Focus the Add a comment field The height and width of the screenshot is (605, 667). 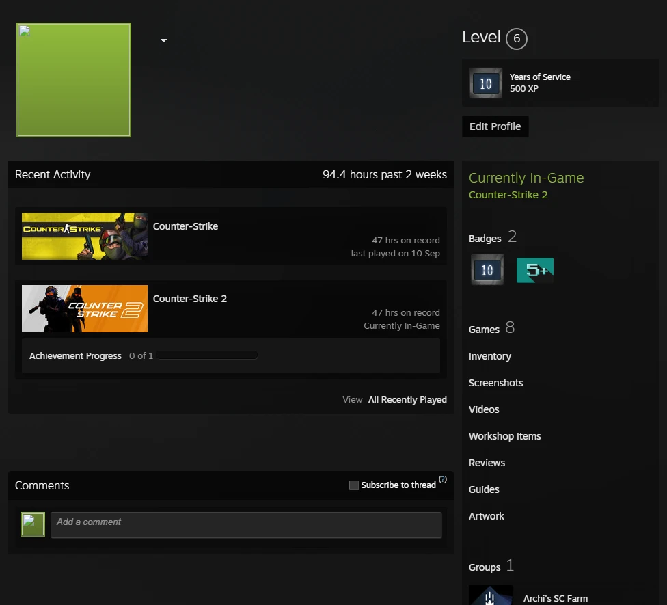pyautogui.click(x=246, y=525)
